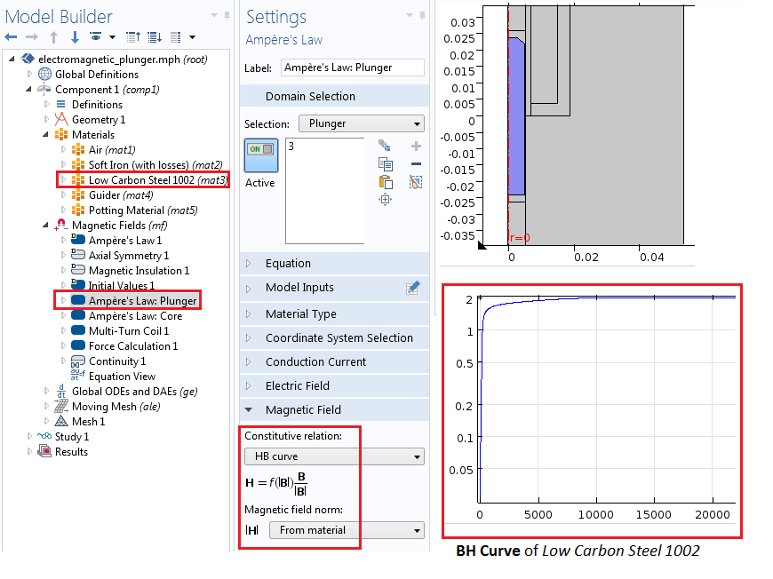Select the Multi-Turn Coil 1 node

(x=128, y=331)
